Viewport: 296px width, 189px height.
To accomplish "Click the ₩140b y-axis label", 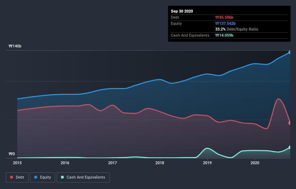I will tap(15, 46).
